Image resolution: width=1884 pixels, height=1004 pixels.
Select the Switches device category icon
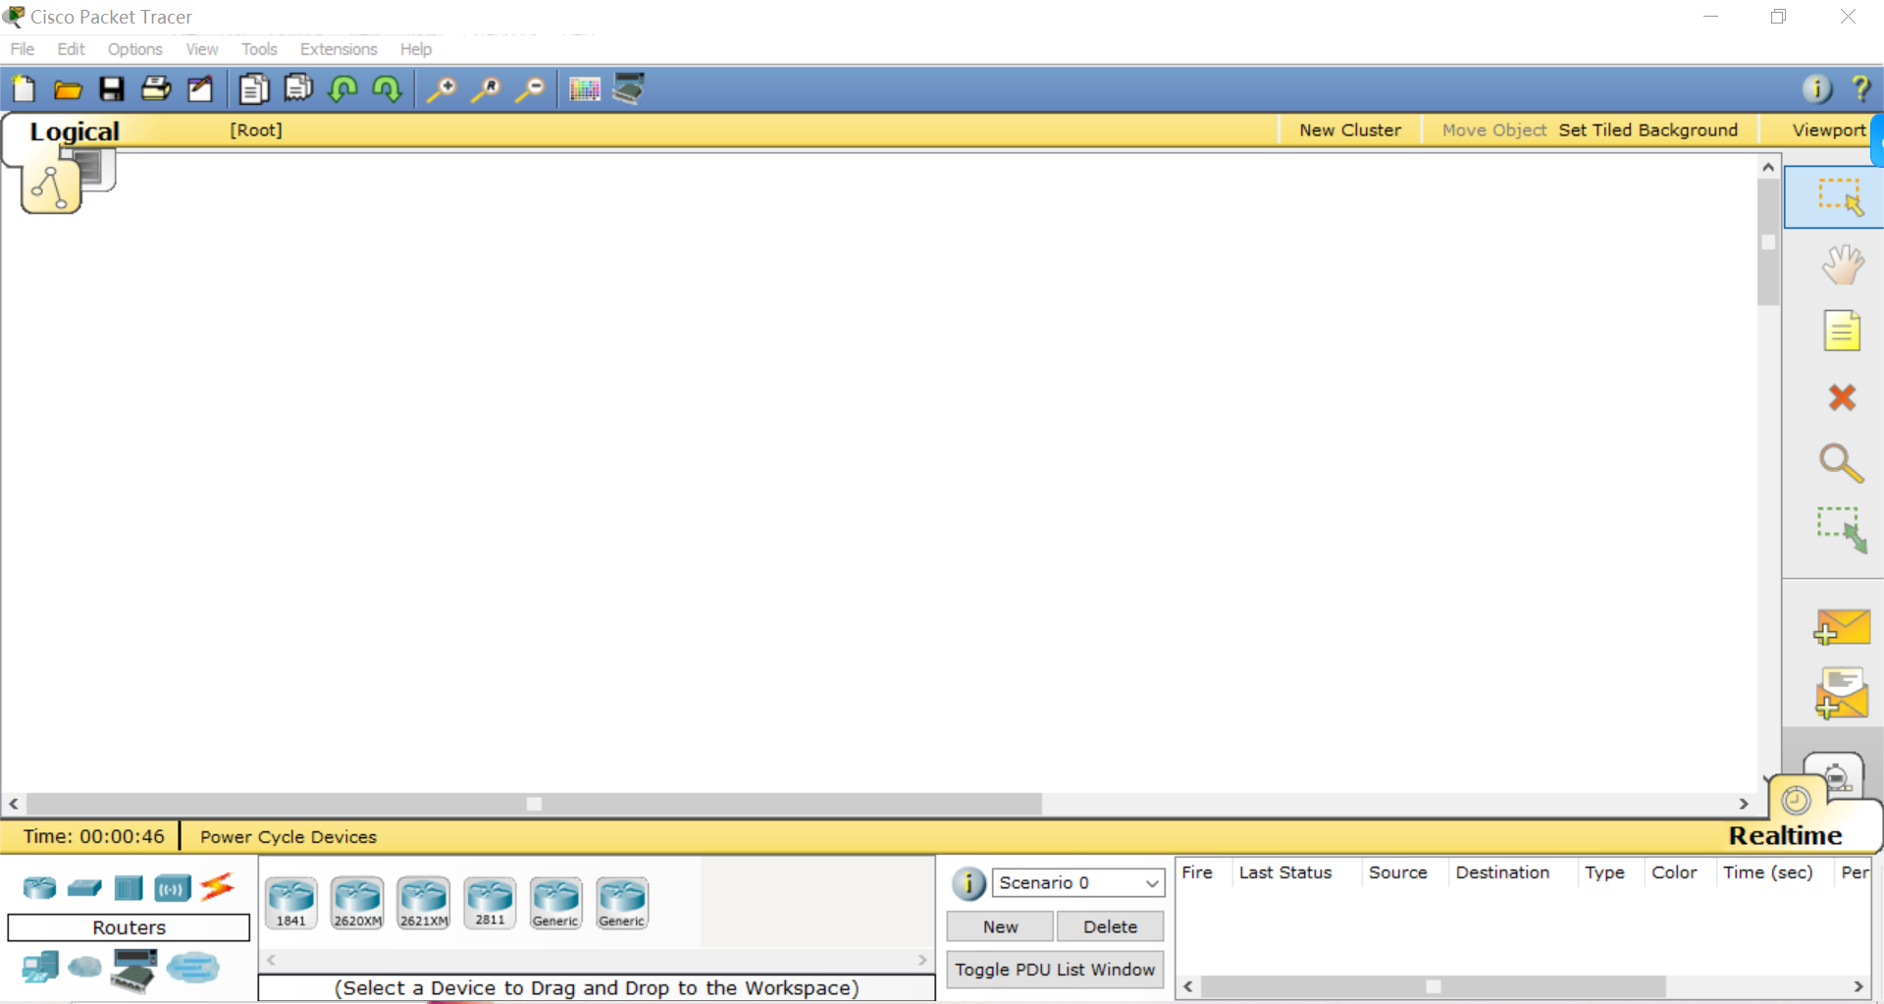coord(84,888)
